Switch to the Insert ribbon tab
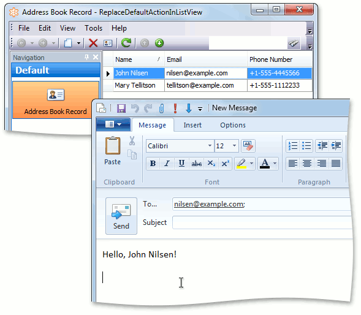The image size is (361, 315). (192, 125)
